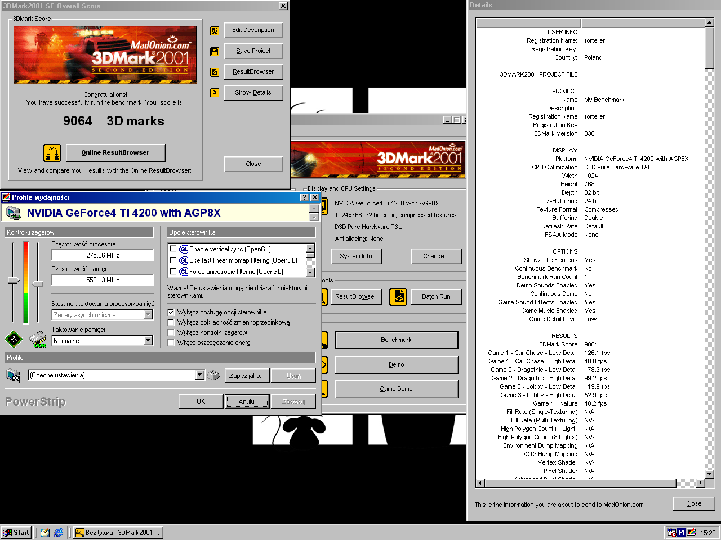The image size is (721, 540).
Task: Click the Save Project button
Action: tap(253, 51)
